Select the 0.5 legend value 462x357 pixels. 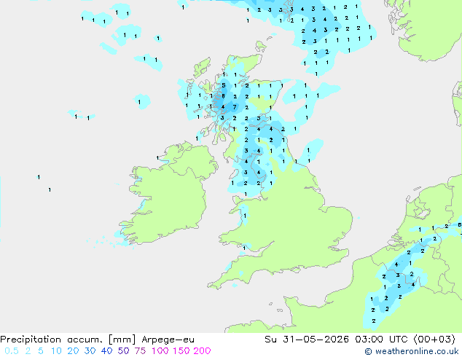(12, 351)
